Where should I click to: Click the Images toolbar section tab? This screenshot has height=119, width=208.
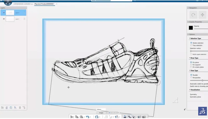(101, 113)
